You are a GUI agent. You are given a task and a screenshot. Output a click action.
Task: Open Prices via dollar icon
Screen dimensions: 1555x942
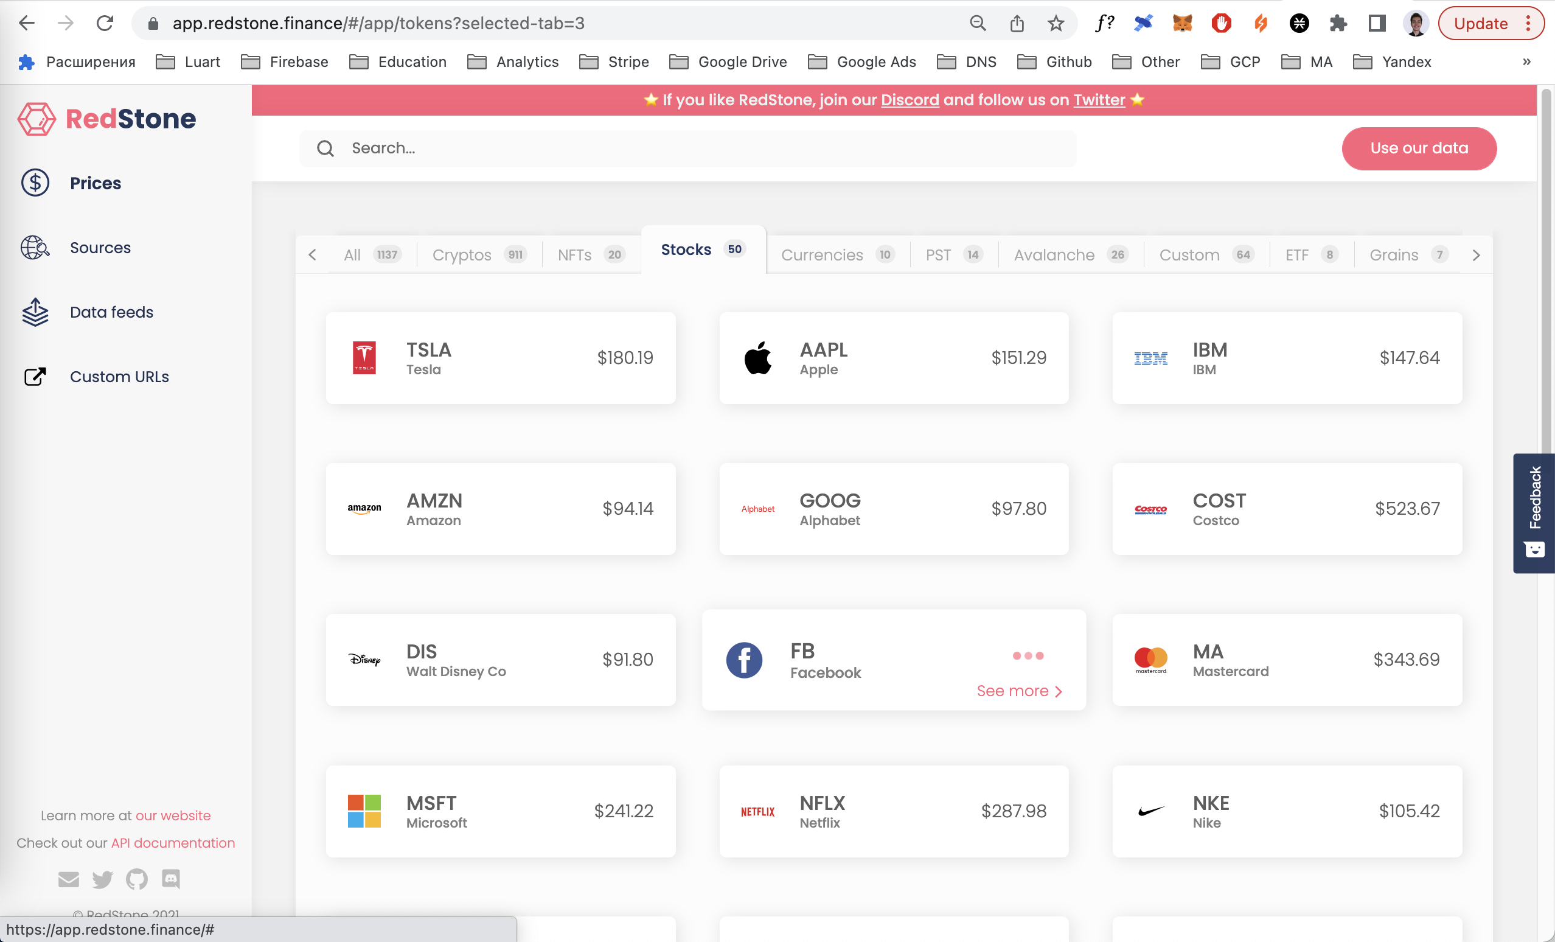(x=35, y=183)
